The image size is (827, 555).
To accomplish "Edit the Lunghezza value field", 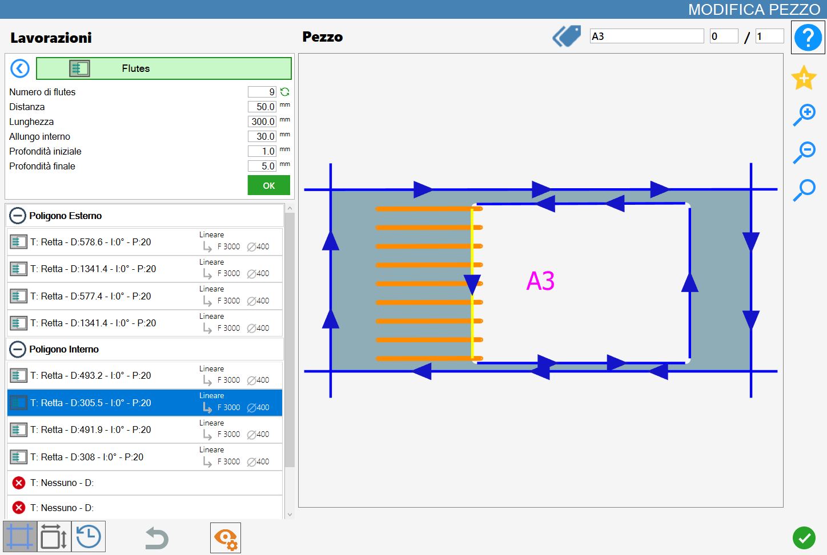I will [262, 121].
